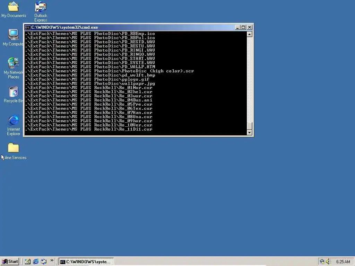The height and width of the screenshot is (266, 355).
Task: Click the console scrollbar up arrow
Action: pyautogui.click(x=250, y=34)
